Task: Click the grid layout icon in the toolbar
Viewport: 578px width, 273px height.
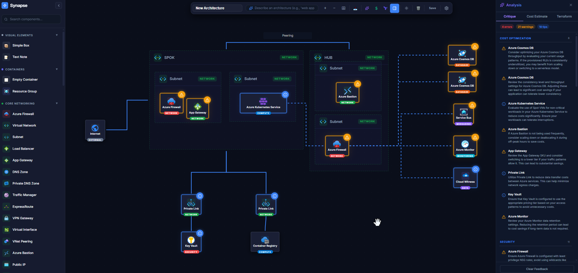Action: (x=343, y=8)
